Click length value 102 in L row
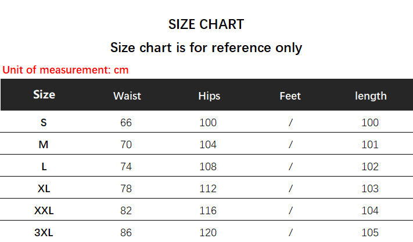 click(x=370, y=167)
